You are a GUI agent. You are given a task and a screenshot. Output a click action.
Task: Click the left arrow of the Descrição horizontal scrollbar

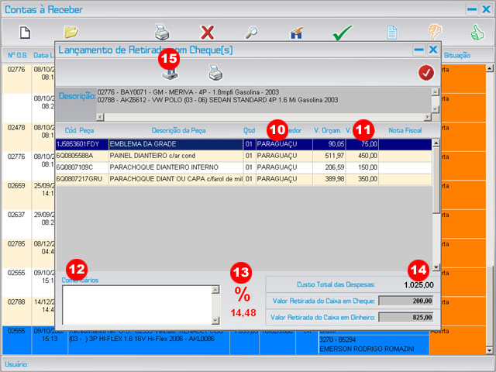coord(100,117)
